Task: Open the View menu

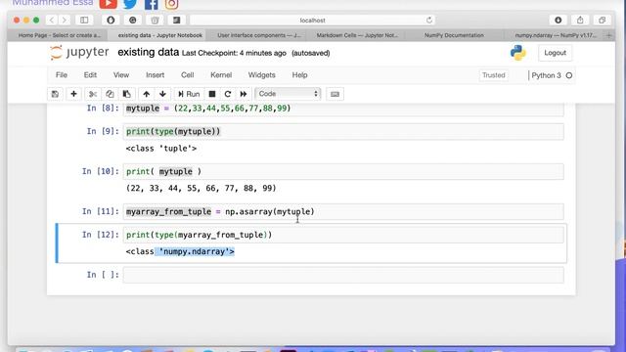Action: point(121,75)
